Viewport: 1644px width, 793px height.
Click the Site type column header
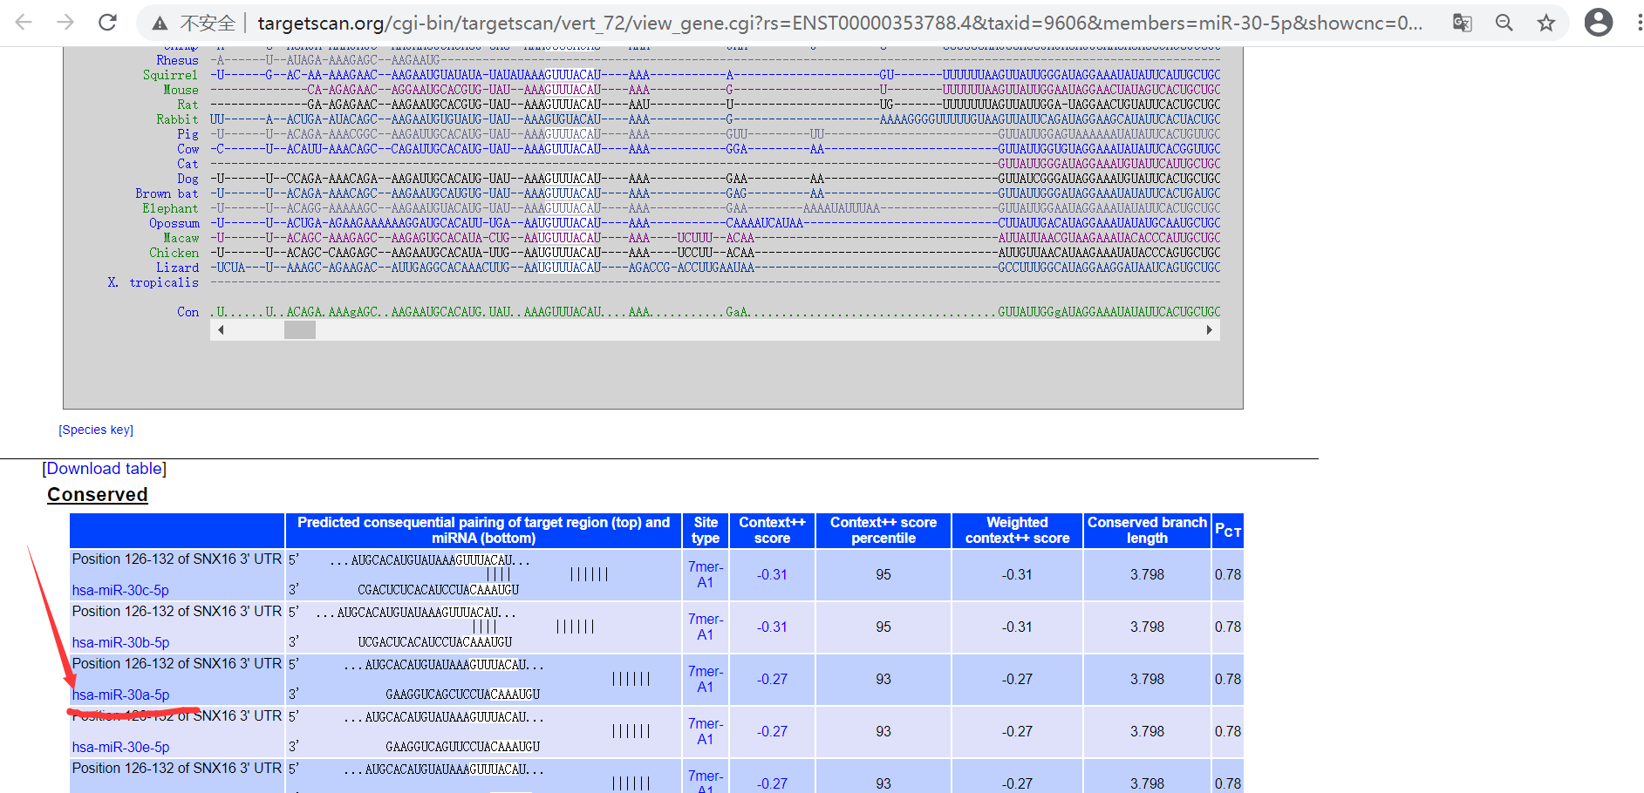(x=706, y=531)
